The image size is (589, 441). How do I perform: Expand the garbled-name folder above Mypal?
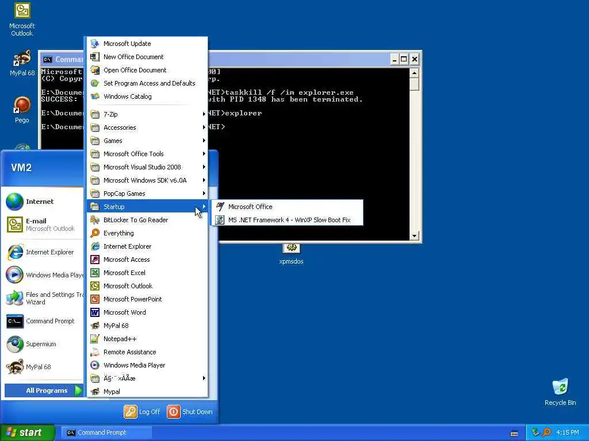[x=147, y=378]
